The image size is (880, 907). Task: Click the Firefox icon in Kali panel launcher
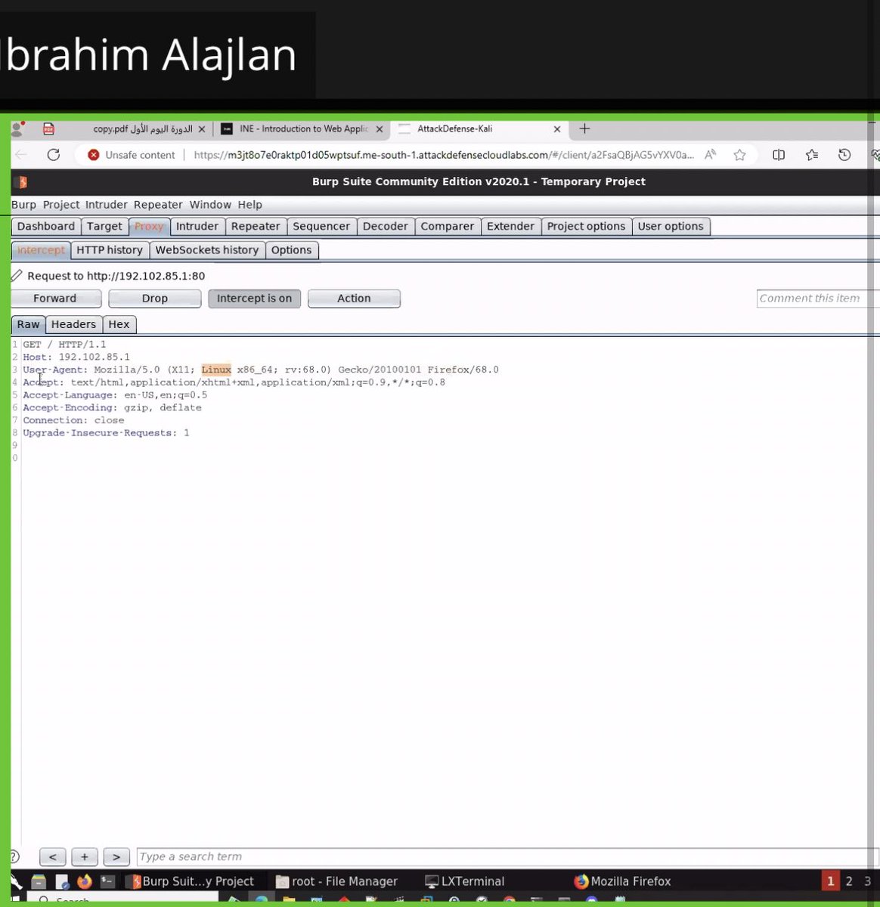point(85,881)
